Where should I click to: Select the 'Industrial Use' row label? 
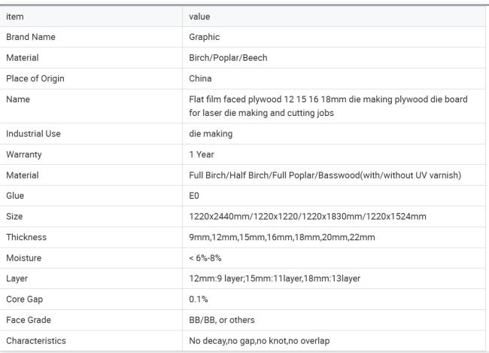pos(33,133)
